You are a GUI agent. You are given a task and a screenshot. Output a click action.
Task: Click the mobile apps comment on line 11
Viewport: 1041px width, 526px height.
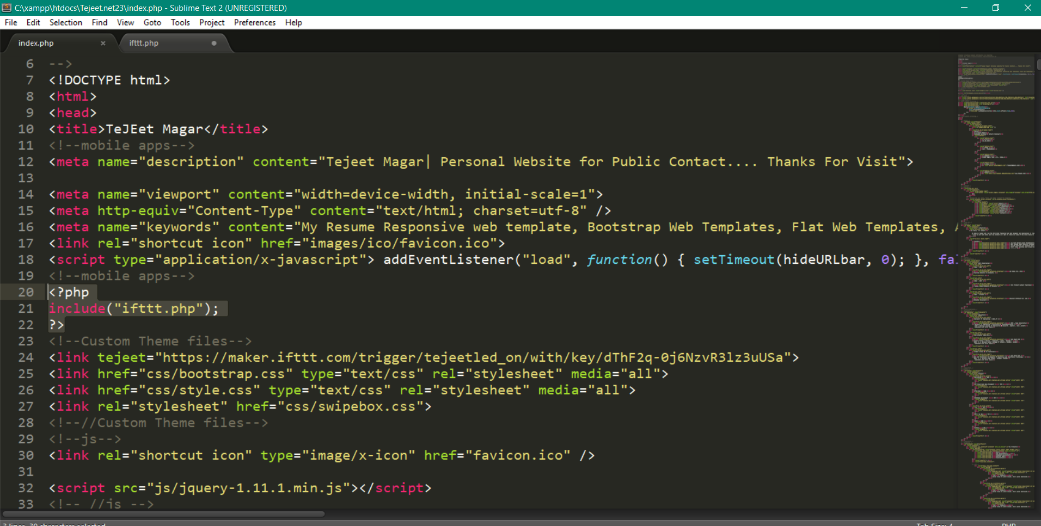[122, 145]
